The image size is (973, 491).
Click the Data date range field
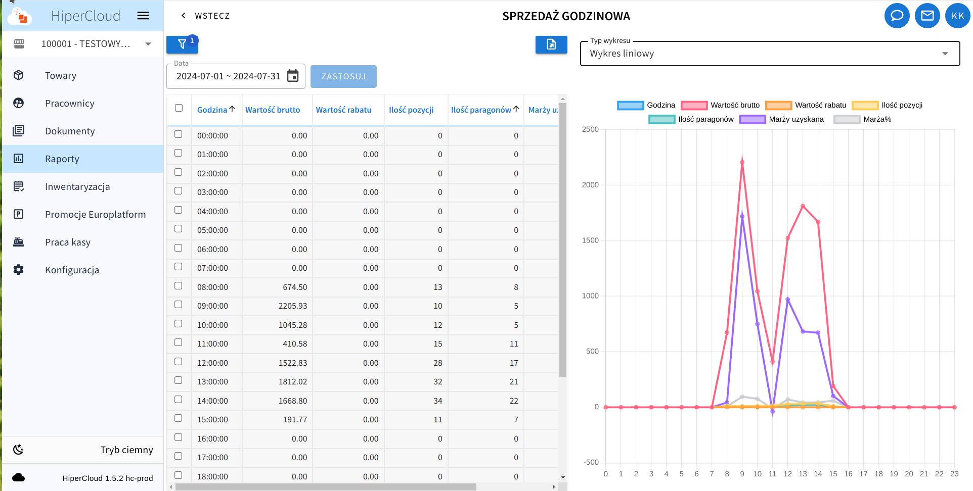(236, 76)
